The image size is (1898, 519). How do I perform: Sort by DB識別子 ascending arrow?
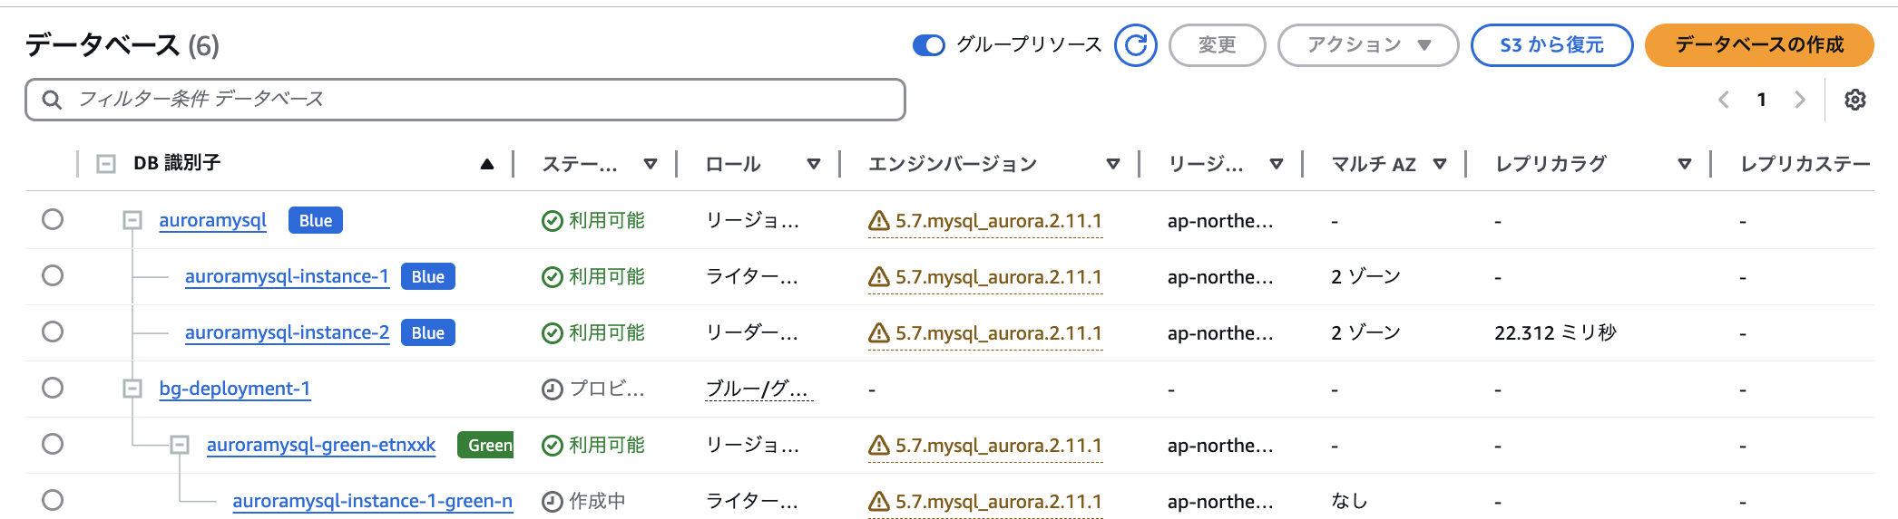[x=487, y=164]
